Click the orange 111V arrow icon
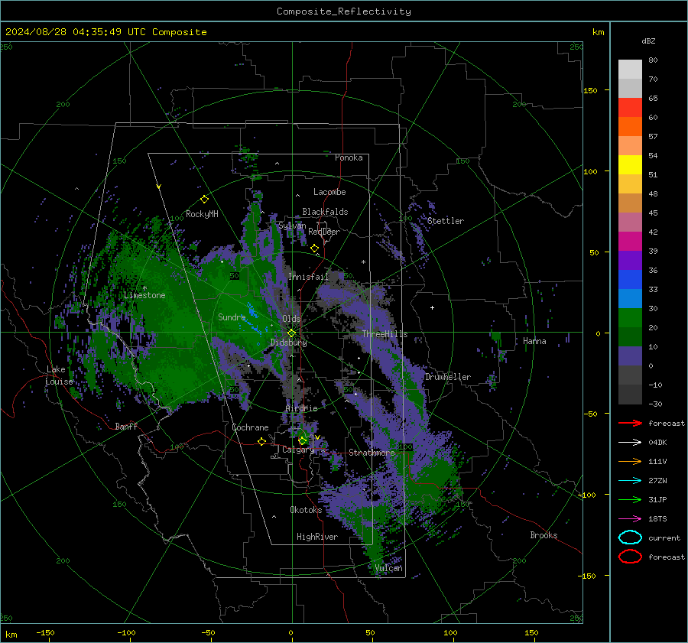This screenshot has height=643, width=688. click(630, 461)
